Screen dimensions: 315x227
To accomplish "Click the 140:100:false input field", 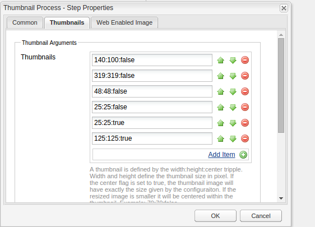I will tap(152, 60).
